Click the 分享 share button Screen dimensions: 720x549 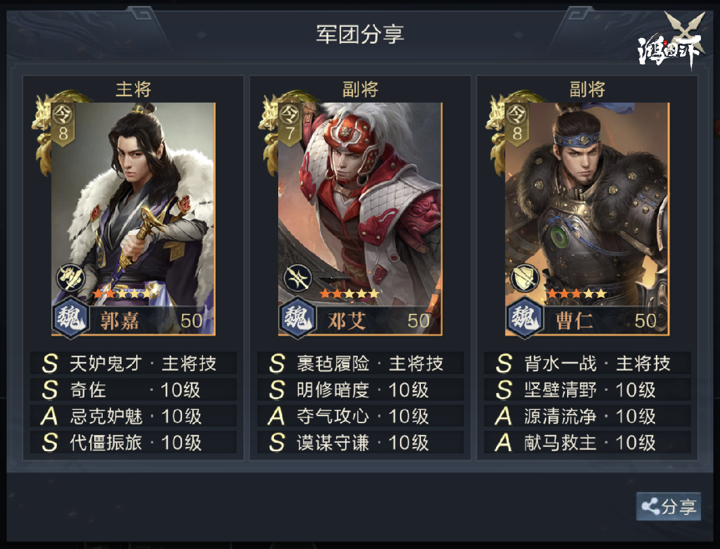pos(668,507)
